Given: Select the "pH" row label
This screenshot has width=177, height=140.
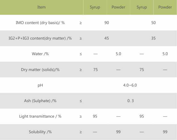Looking at the screenshot, I should pos(40,85).
